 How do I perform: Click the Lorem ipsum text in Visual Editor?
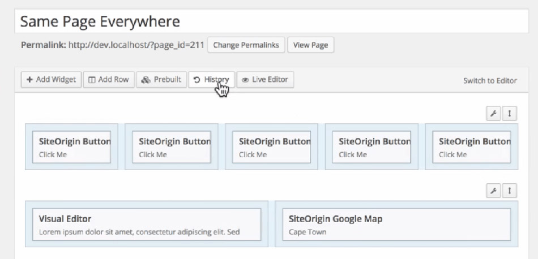point(139,232)
